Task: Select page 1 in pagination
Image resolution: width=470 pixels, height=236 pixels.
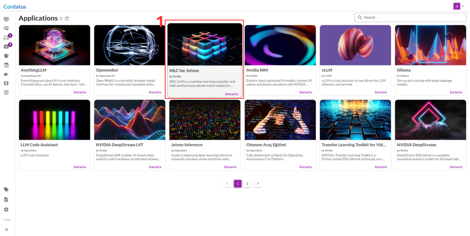Action: pos(237,183)
